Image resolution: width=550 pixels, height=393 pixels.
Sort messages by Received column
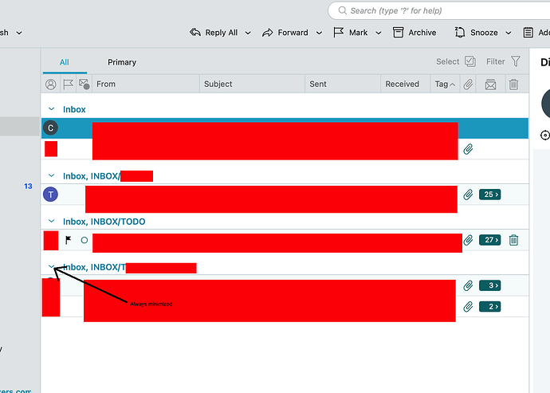coord(402,84)
